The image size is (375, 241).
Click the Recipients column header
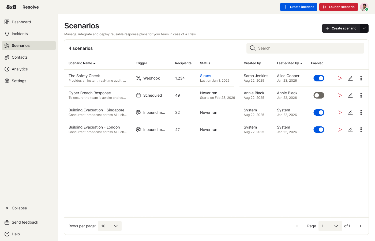point(183,63)
